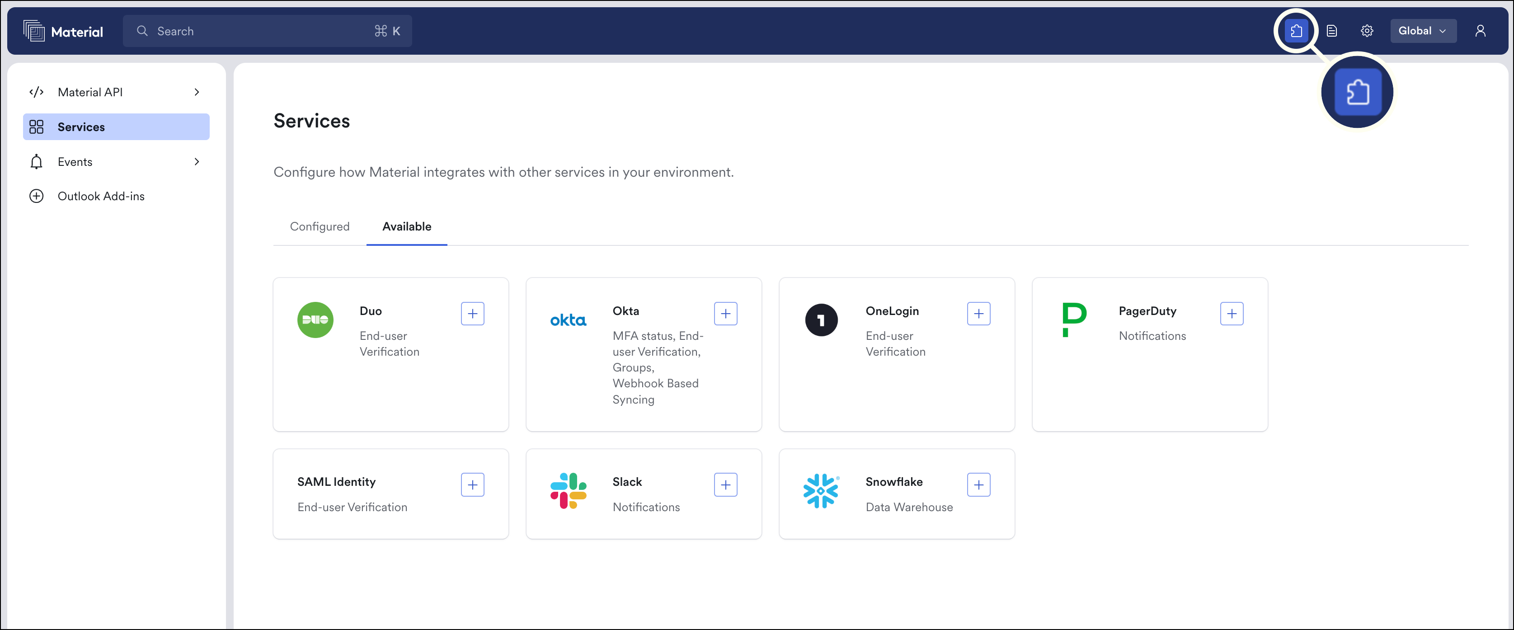Viewport: 1514px width, 630px height.
Task: Click the OneLogin card title
Action: (x=892, y=311)
